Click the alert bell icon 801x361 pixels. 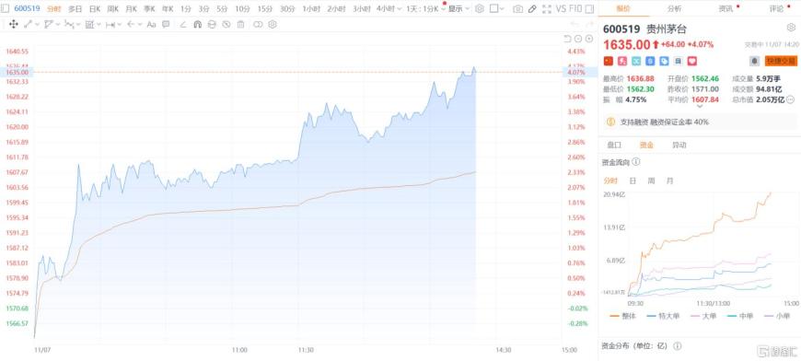[754, 61]
